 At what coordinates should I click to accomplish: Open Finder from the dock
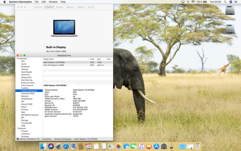tap(43, 146)
